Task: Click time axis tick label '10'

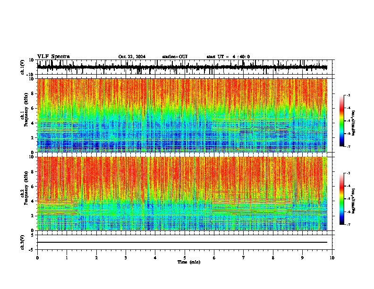Action: (x=332, y=257)
